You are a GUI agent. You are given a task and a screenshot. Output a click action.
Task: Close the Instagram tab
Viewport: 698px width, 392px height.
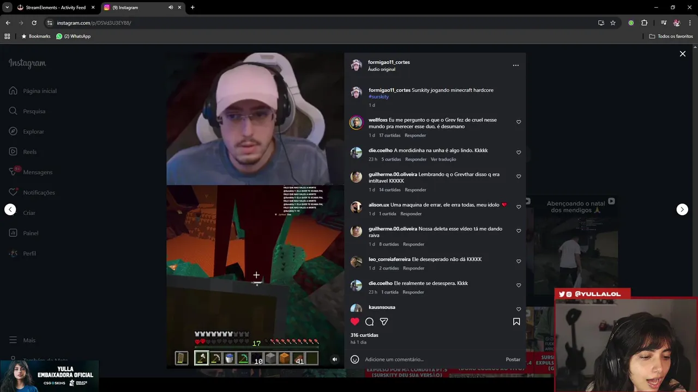pos(179,8)
